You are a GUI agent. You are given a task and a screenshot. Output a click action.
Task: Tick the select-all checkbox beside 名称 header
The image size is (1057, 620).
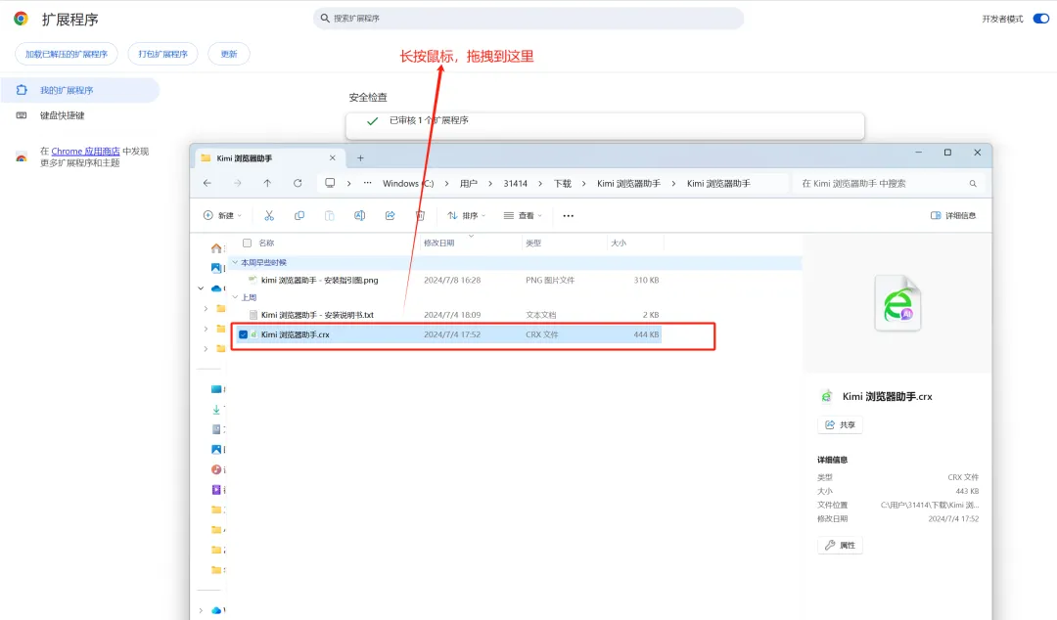coord(247,243)
